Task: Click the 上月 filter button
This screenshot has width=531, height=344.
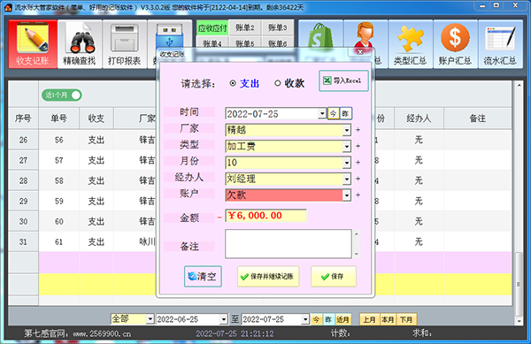Action: [369, 319]
